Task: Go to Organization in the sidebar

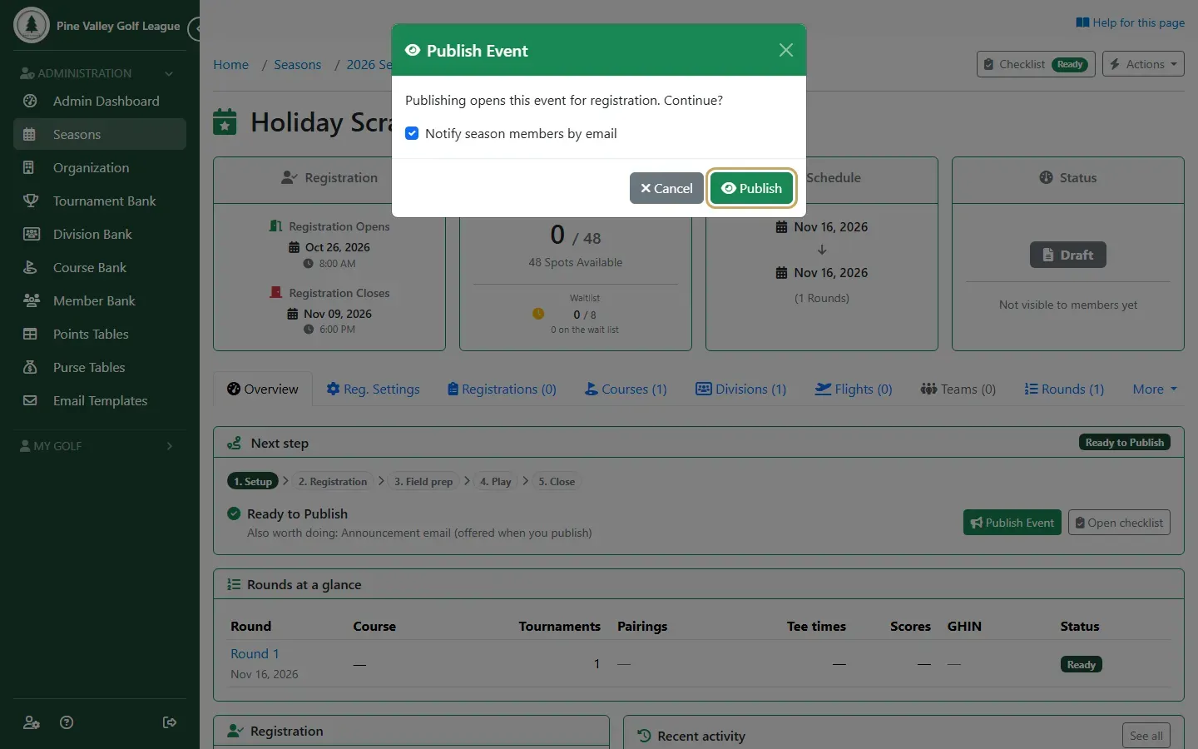Action: coord(100,167)
